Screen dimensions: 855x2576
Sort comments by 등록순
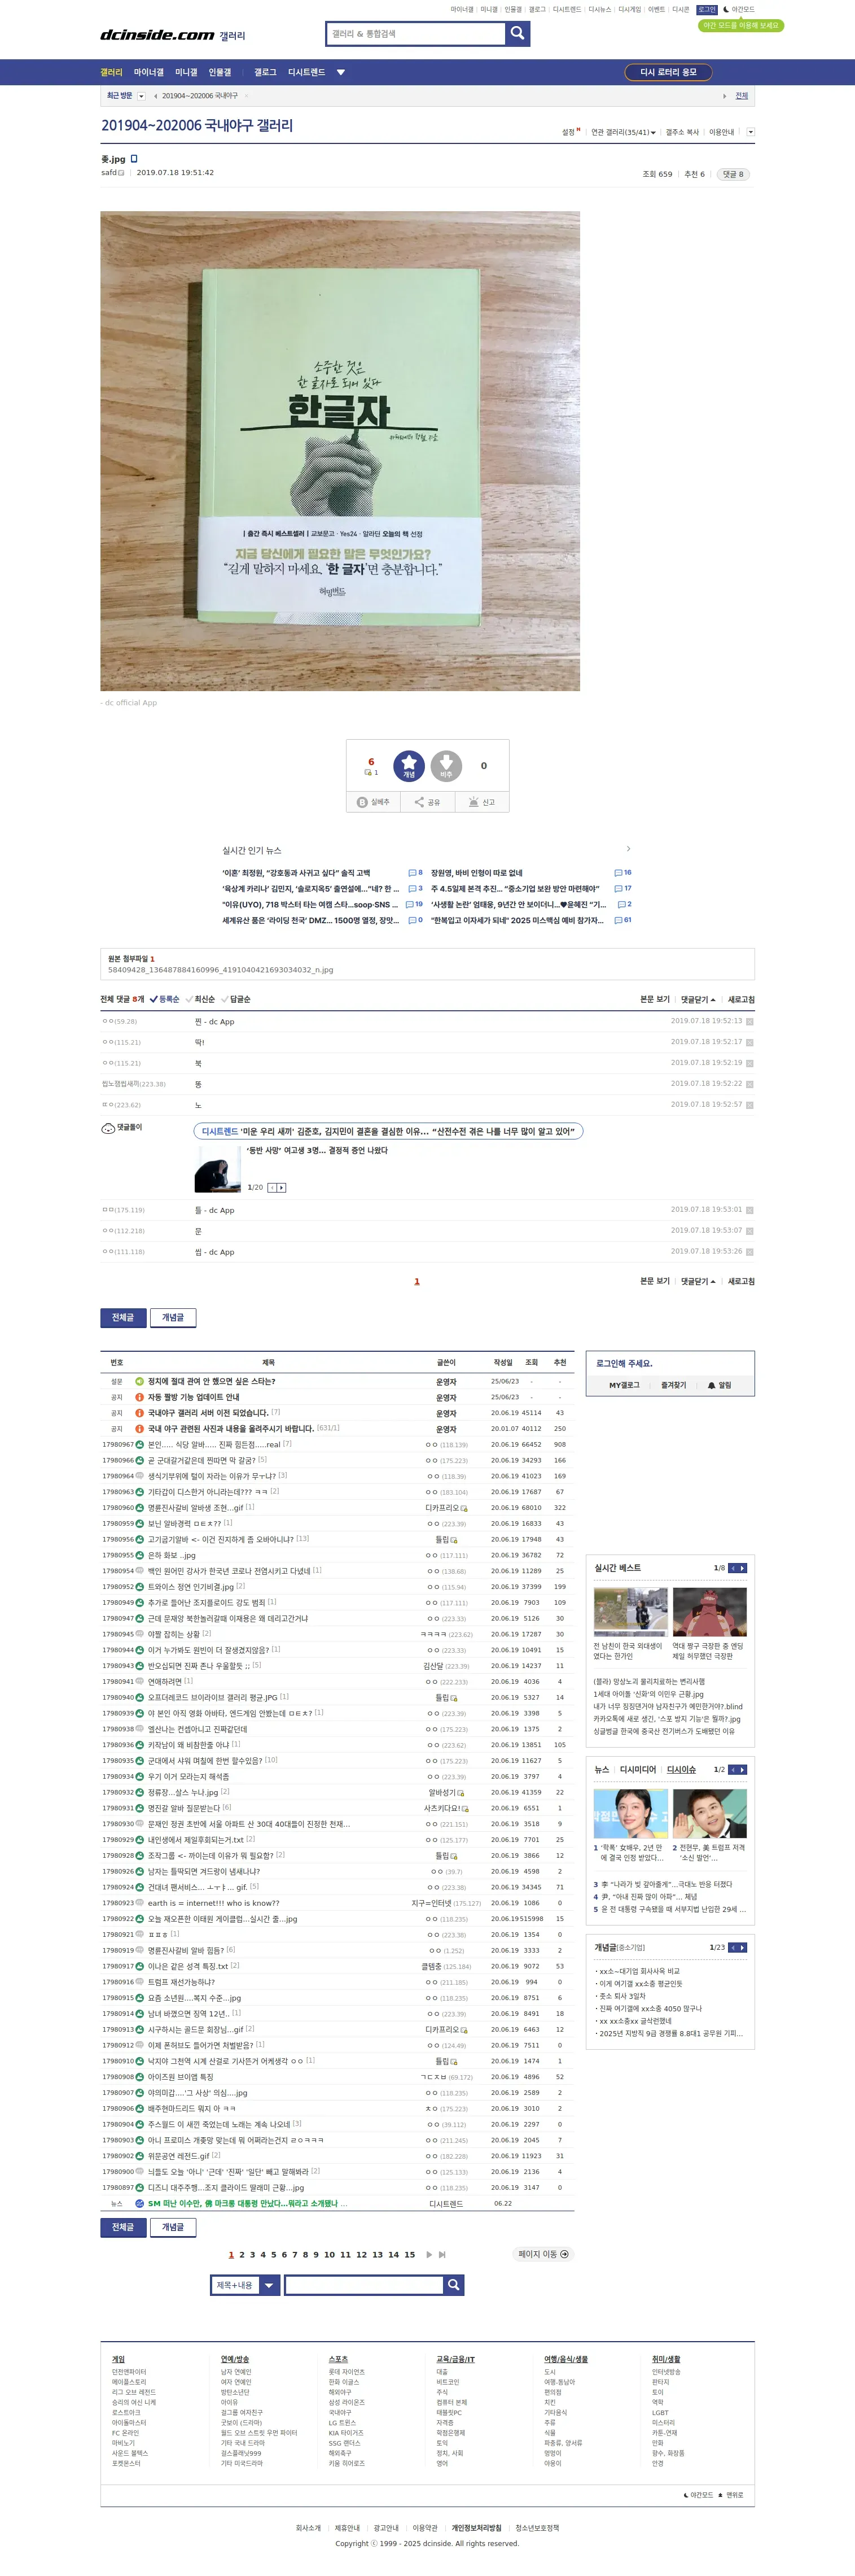[165, 999]
